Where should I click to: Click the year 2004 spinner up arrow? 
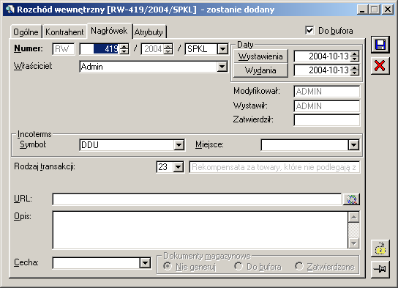168,46
